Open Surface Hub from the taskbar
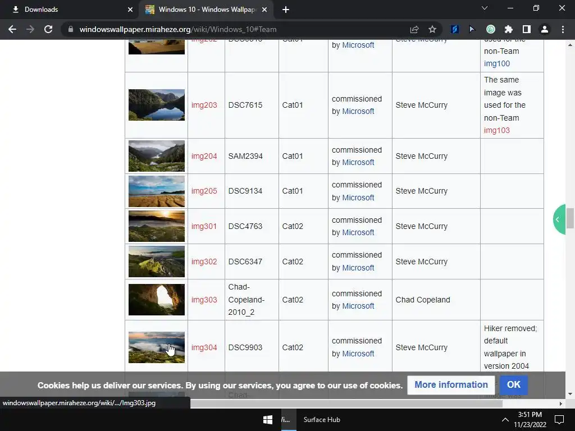The width and height of the screenshot is (575, 431). pos(322,420)
